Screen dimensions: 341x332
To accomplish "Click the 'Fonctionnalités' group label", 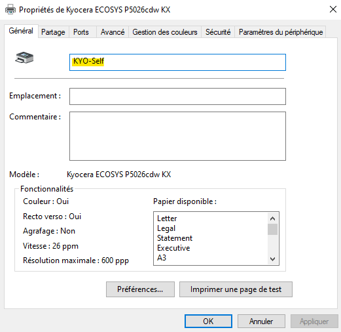I will pyautogui.click(x=47, y=189).
